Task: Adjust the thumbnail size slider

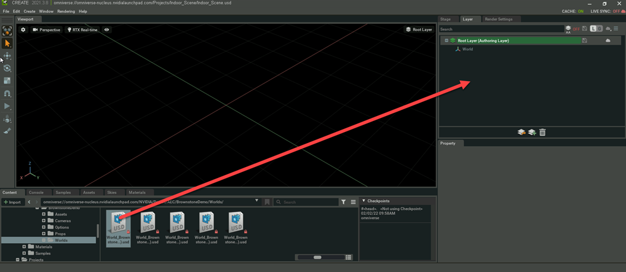Action: pos(317,257)
